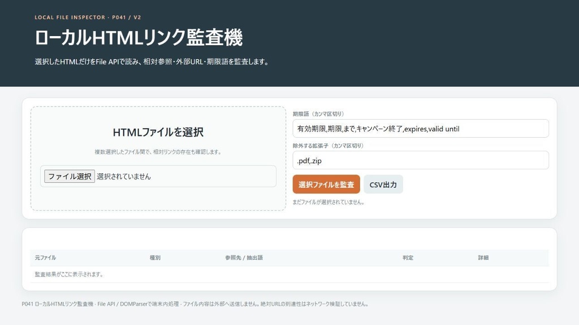Focus the 期限語 keywords input field

421,129
